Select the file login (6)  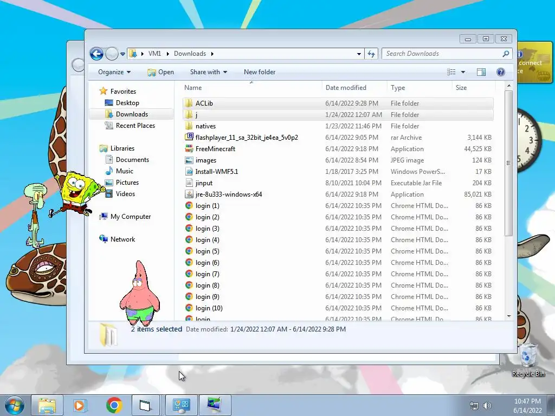[x=207, y=263]
